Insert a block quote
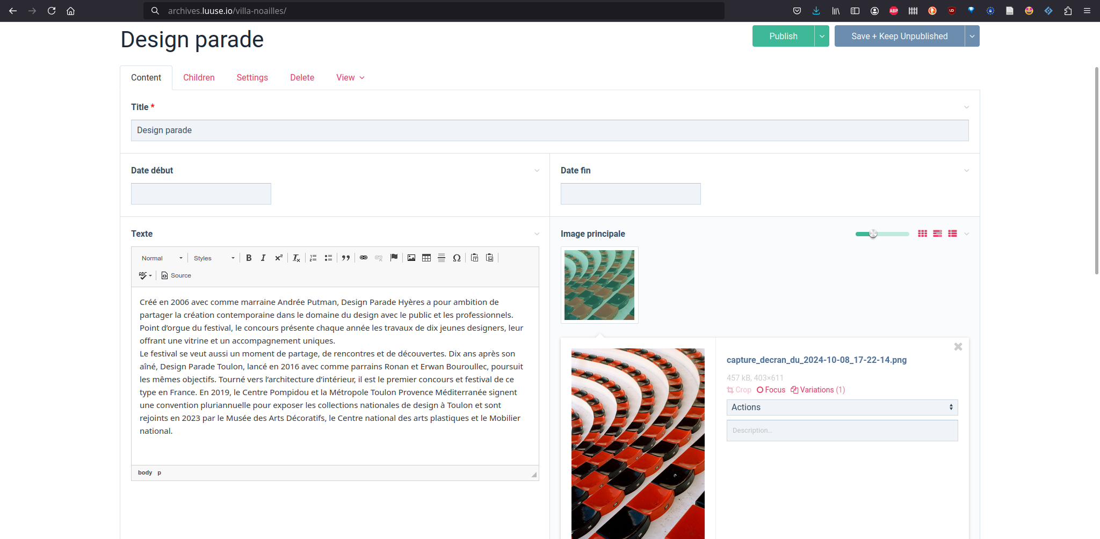Image resolution: width=1100 pixels, height=539 pixels. click(x=346, y=258)
